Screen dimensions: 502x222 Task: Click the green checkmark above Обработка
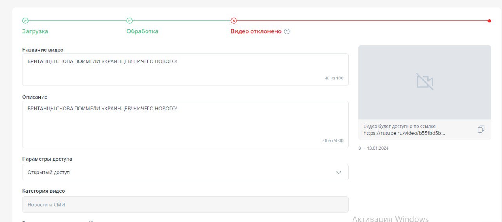coord(129,21)
